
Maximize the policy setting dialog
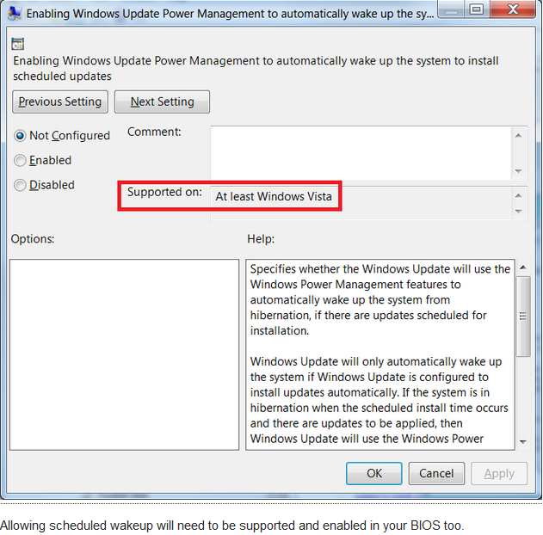(x=477, y=9)
